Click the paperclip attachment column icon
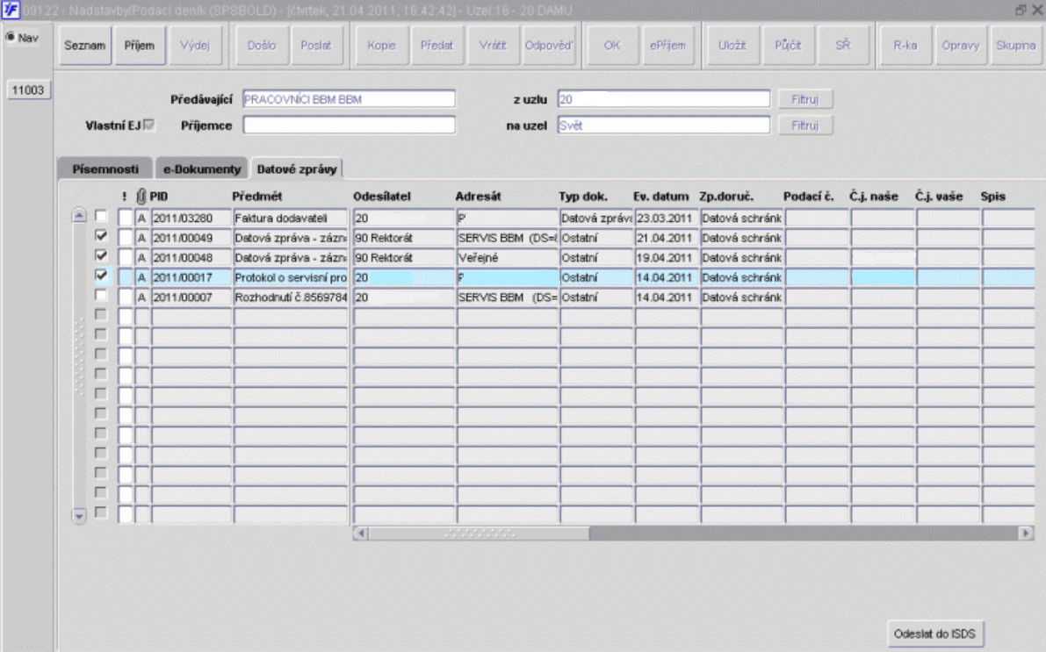The height and width of the screenshot is (652, 1046). (x=141, y=196)
